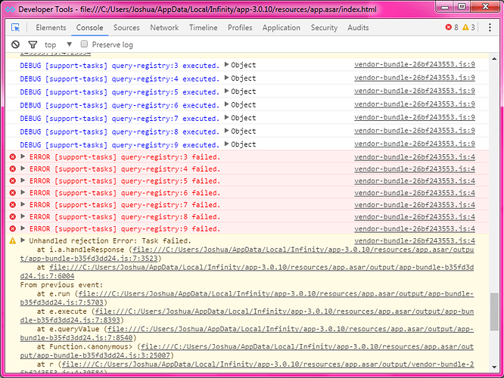The height and width of the screenshot is (378, 504).
Task: Open the Sources tab
Action: tap(126, 28)
